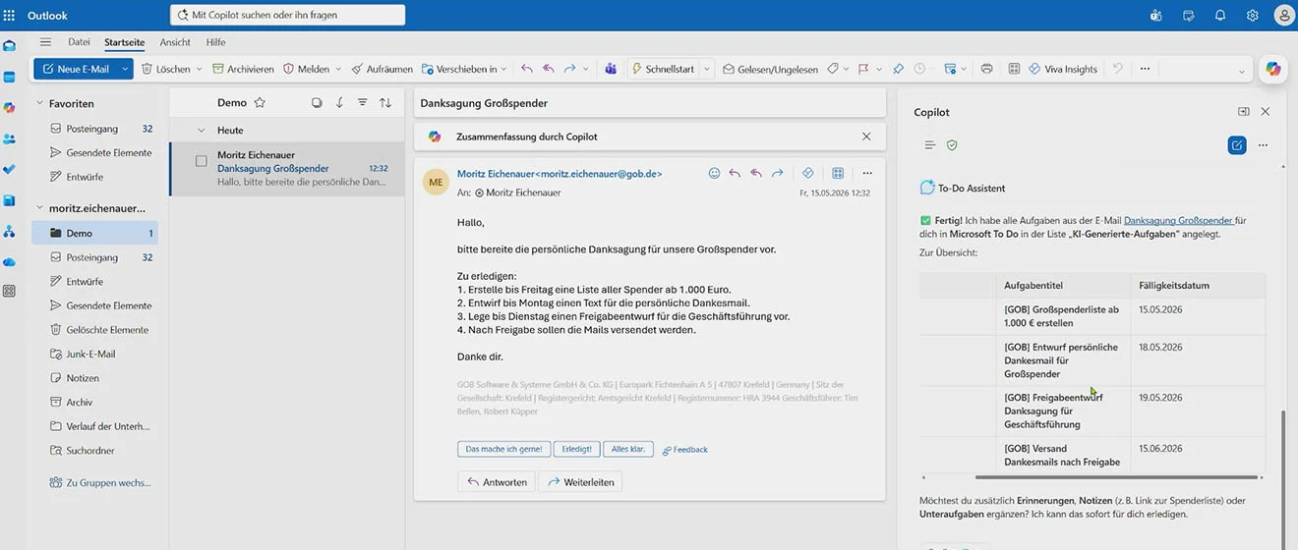This screenshot has width=1298, height=550.
Task: Open the filter icon in the message list
Action: tap(363, 102)
